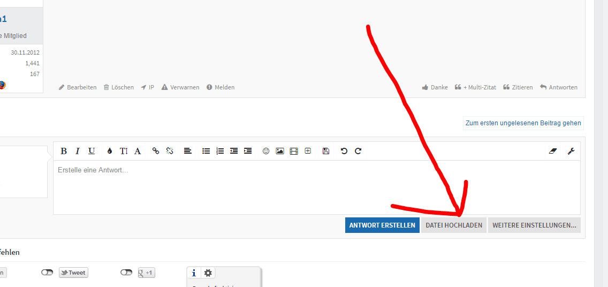608x287 pixels.
Task: Click Melden to report the post
Action: [221, 87]
